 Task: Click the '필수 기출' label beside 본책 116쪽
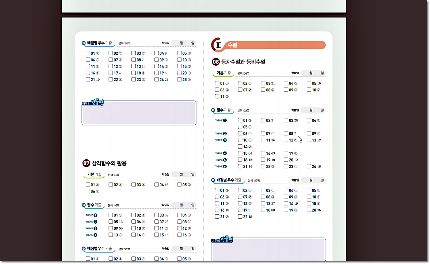click(94, 205)
